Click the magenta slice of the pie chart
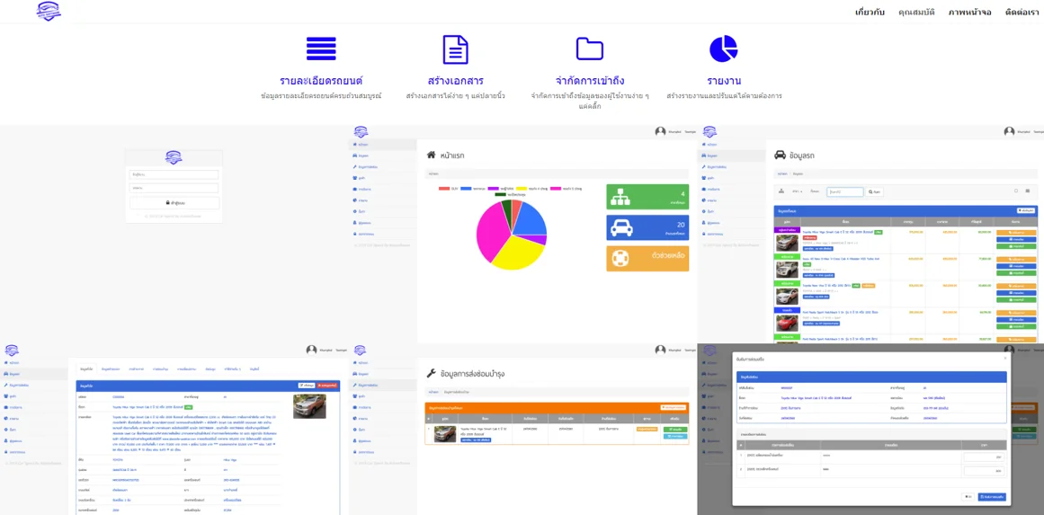 pos(493,235)
